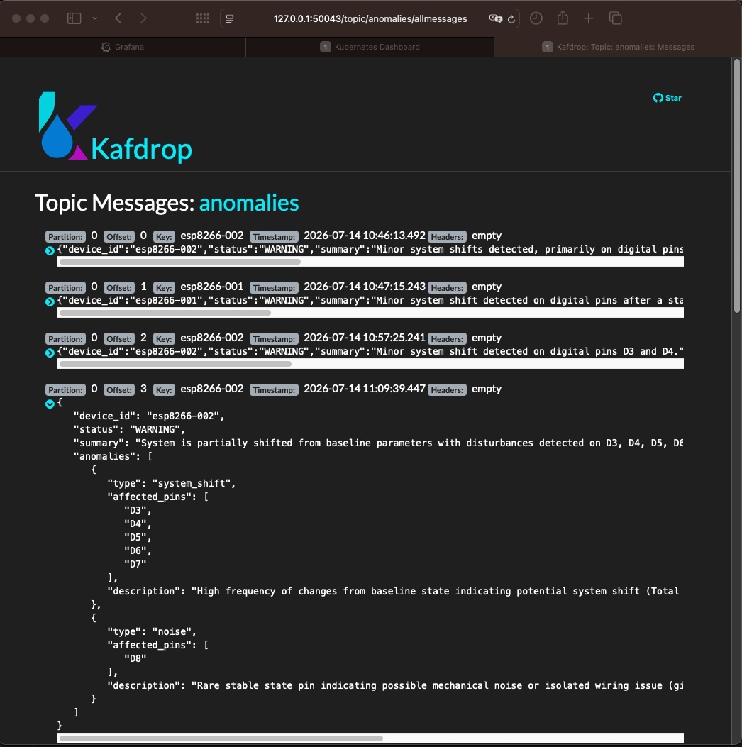Click the address bar URL field

click(x=370, y=18)
